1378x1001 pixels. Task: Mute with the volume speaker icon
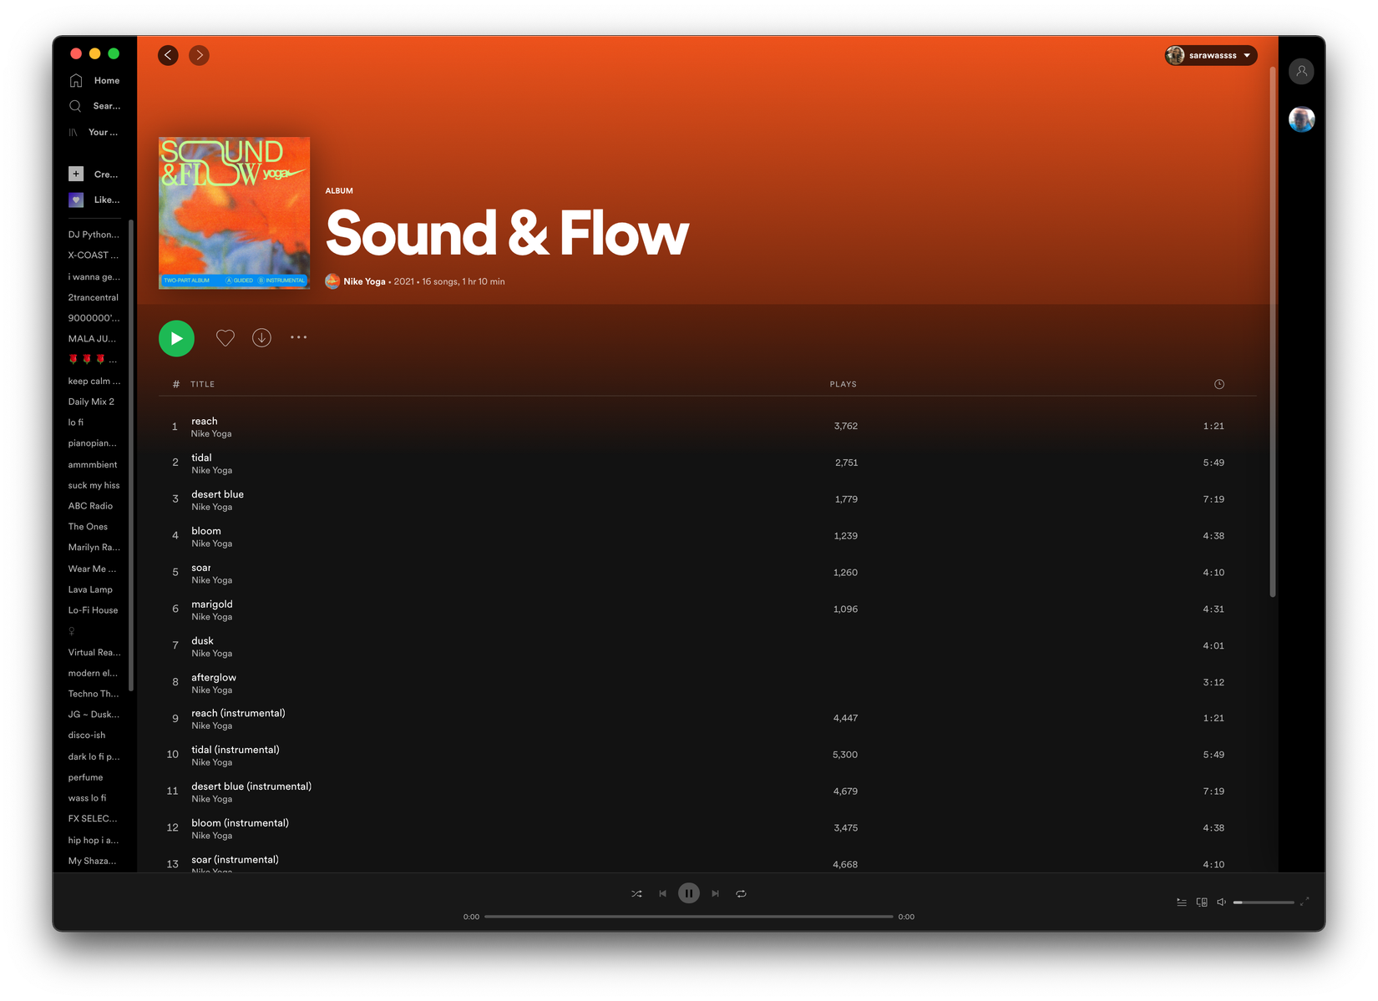pyautogui.click(x=1221, y=902)
